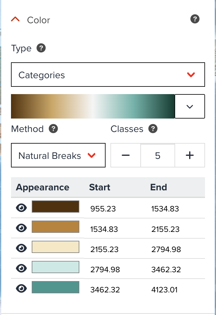Select the Appearance column header
This screenshot has width=216, height=315.
(x=42, y=187)
